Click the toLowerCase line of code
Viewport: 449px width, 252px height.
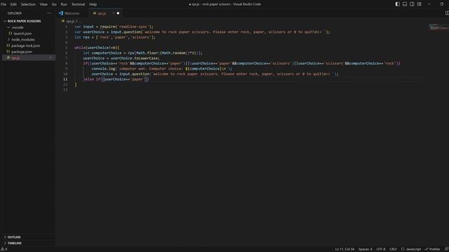point(121,58)
